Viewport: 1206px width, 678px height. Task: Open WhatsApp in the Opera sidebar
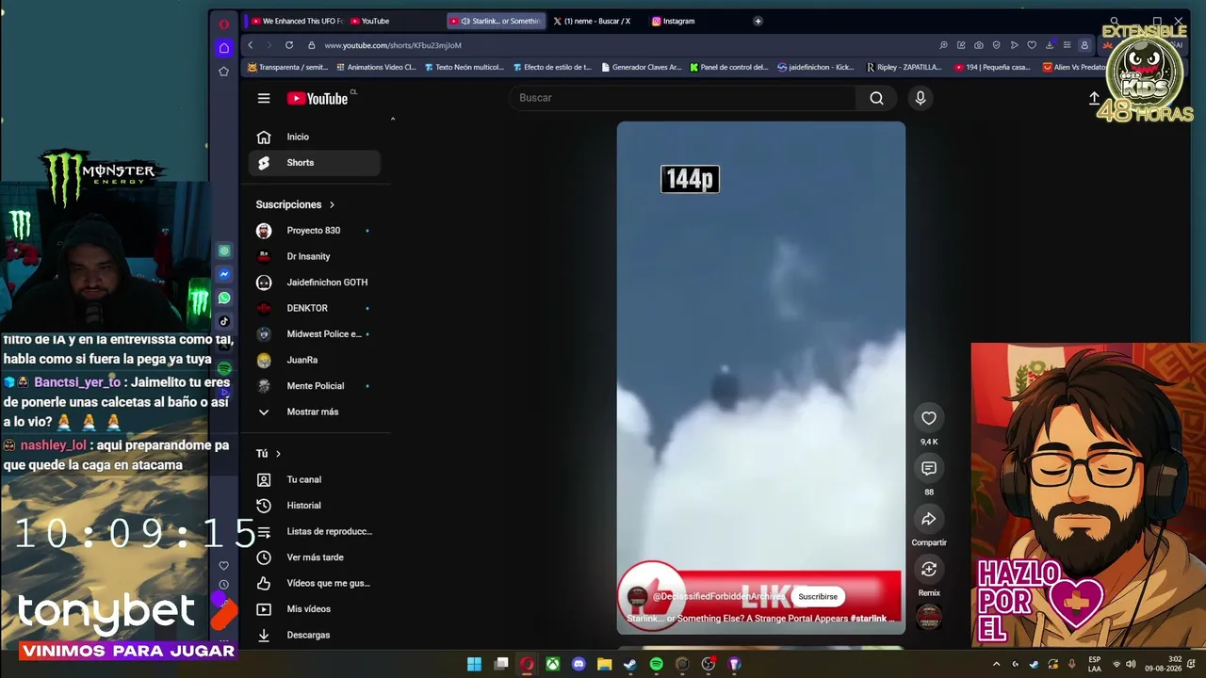[x=224, y=298]
